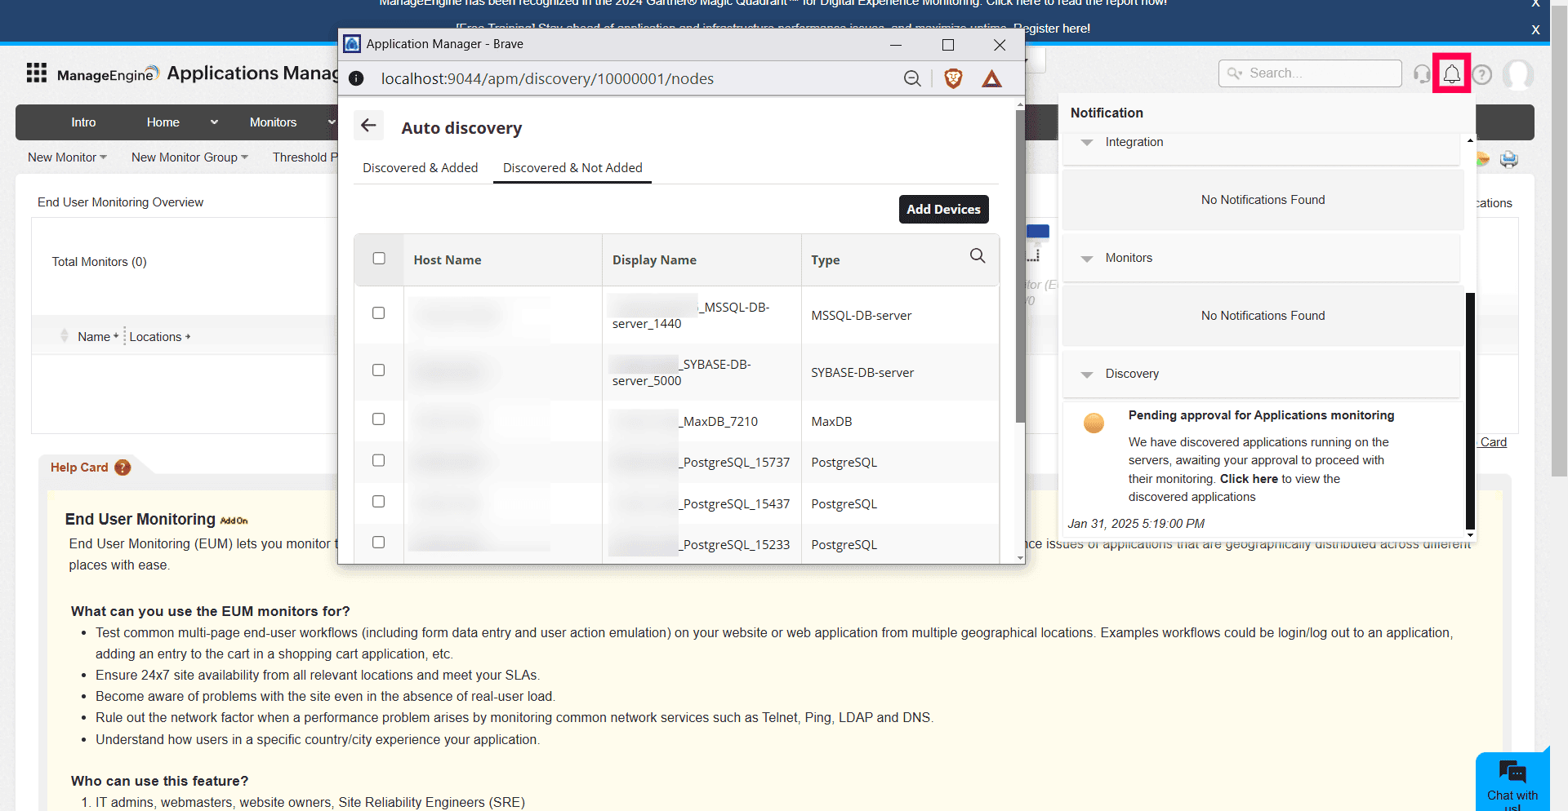Open the Monitors menu item
This screenshot has width=1568, height=811.
(273, 122)
